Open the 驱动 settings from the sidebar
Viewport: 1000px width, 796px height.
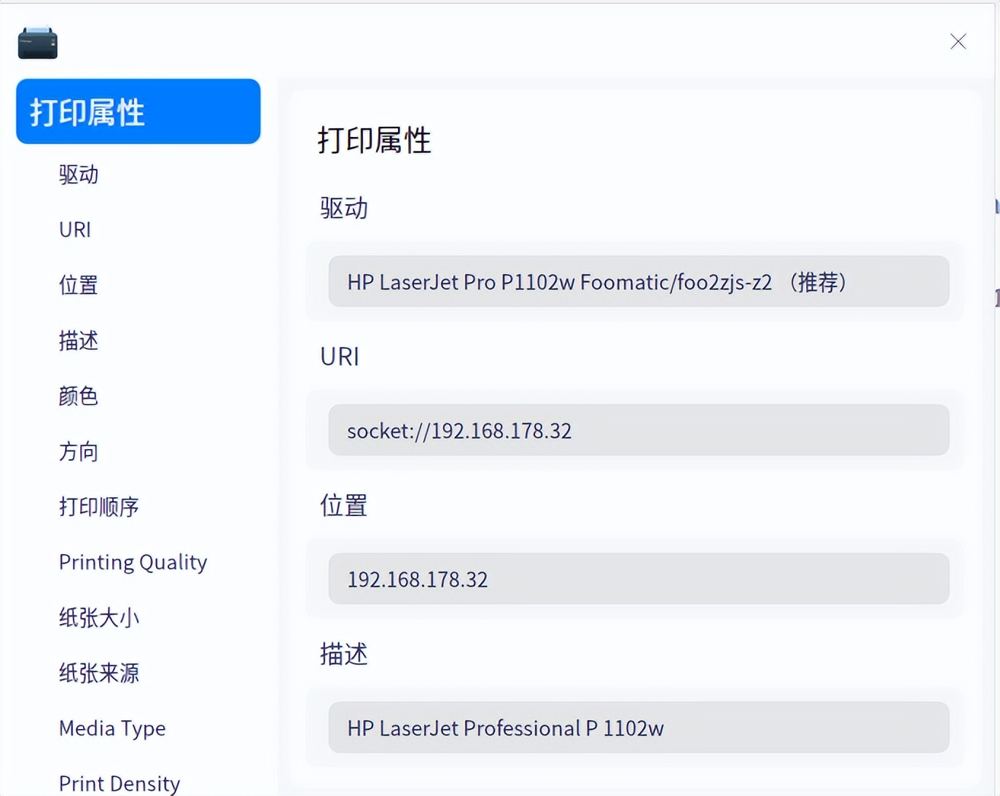(79, 175)
